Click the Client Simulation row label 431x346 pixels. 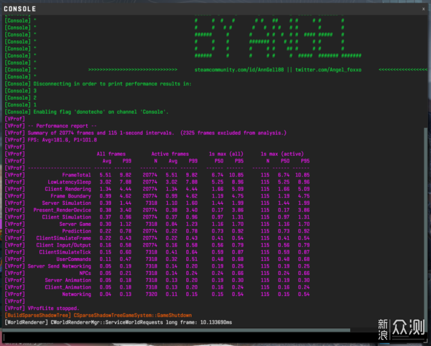(66, 217)
